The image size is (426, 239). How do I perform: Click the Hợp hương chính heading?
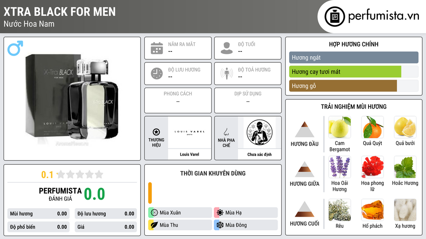354,44
